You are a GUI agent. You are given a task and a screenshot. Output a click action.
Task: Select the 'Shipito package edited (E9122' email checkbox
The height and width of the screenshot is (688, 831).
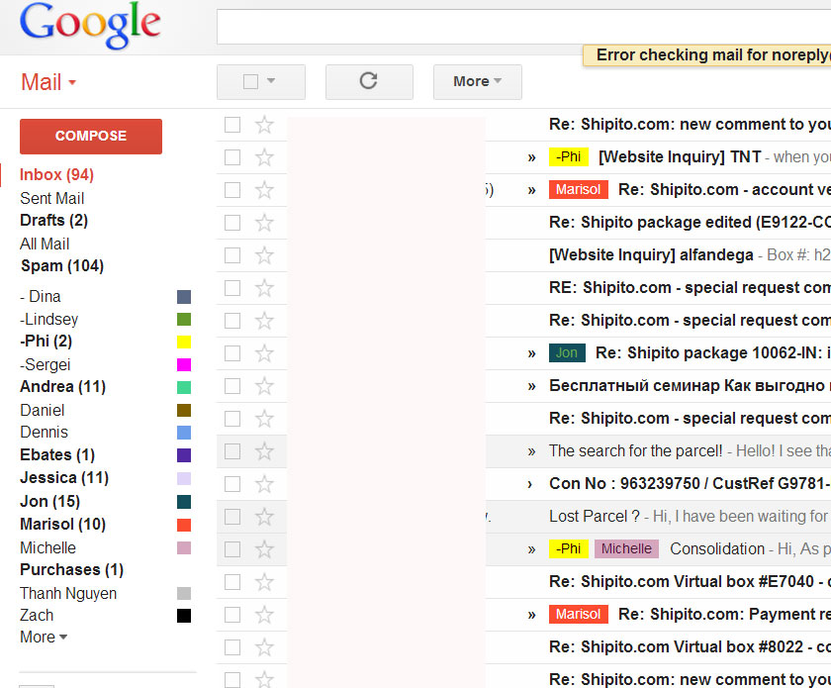(232, 223)
